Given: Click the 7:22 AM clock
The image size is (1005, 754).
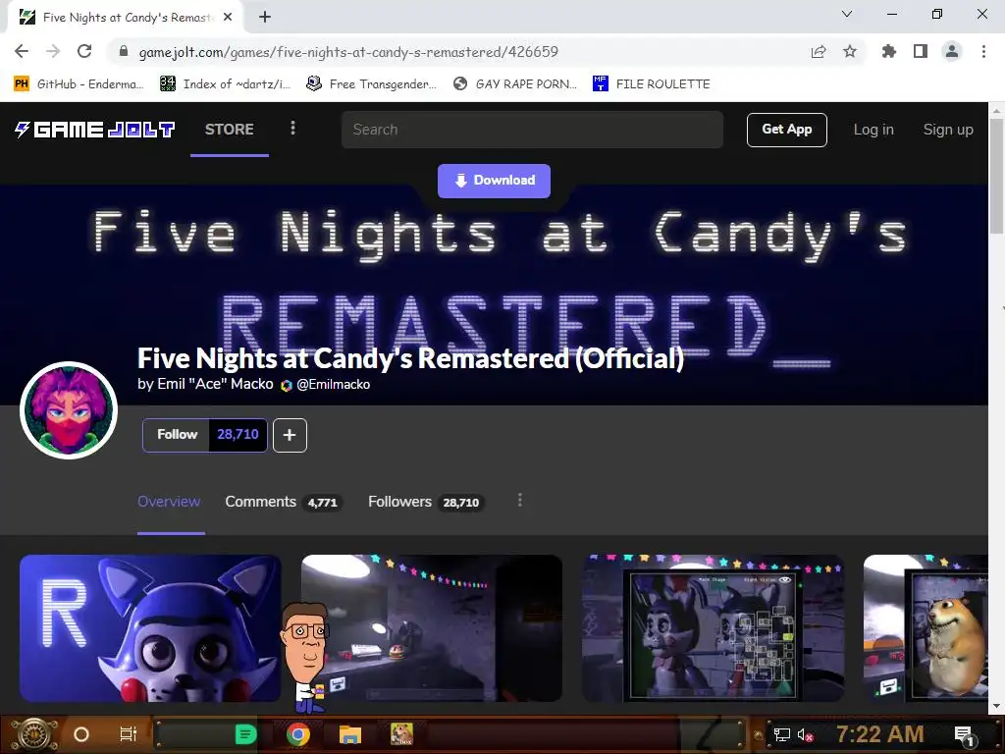Looking at the screenshot, I should (x=880, y=734).
